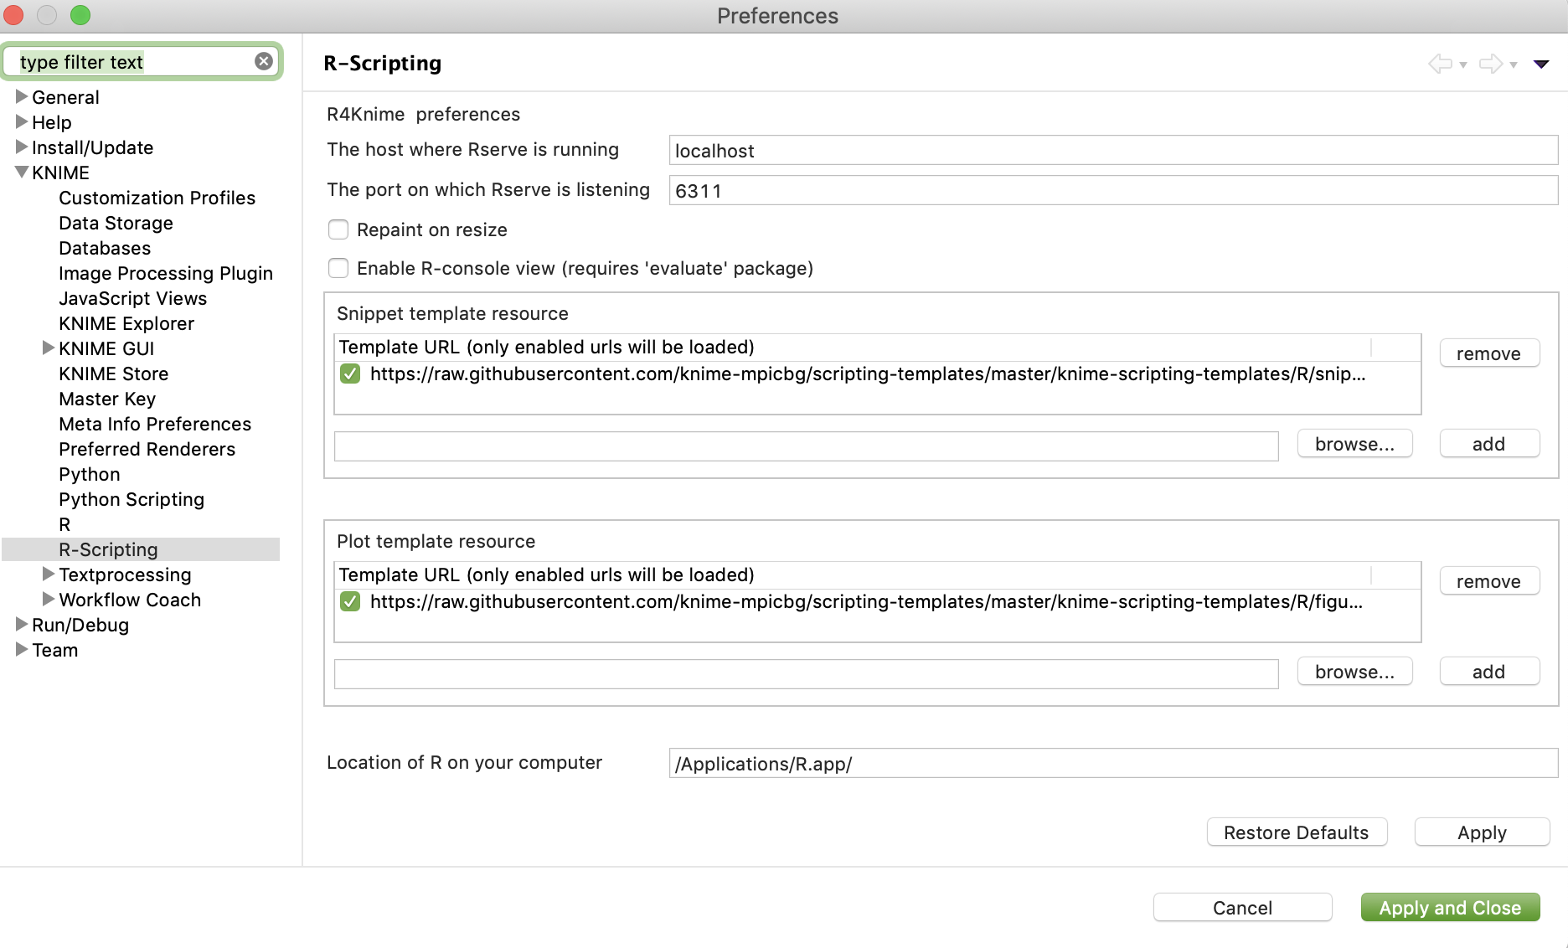Click the Rserve host field showing localhost
This screenshot has width=1568, height=948.
click(1113, 151)
